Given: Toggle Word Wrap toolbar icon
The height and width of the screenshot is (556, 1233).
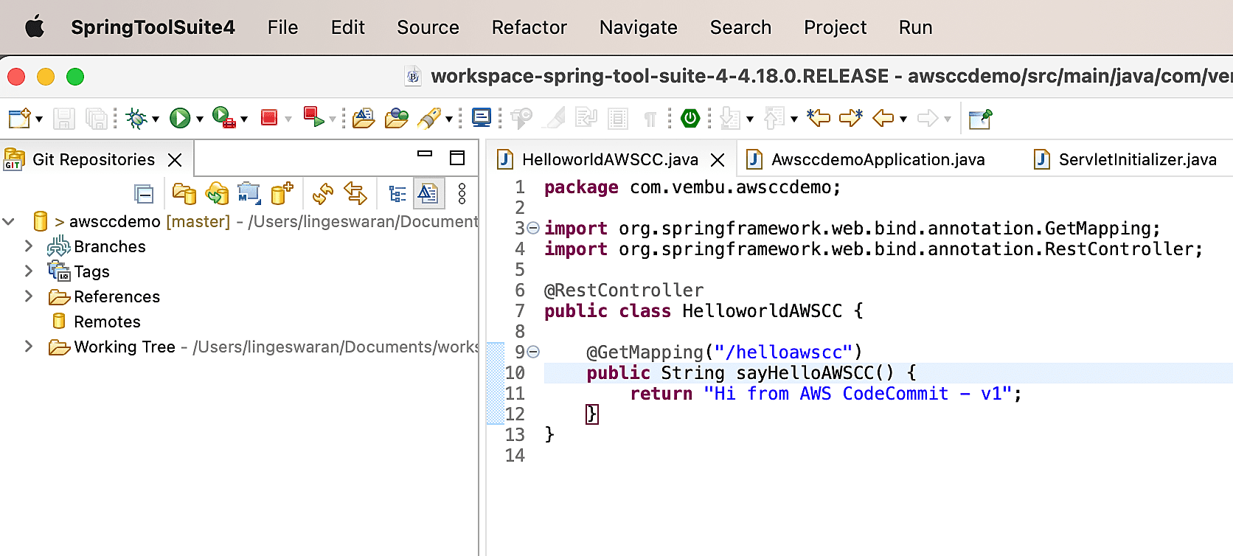Looking at the screenshot, I should (586, 118).
